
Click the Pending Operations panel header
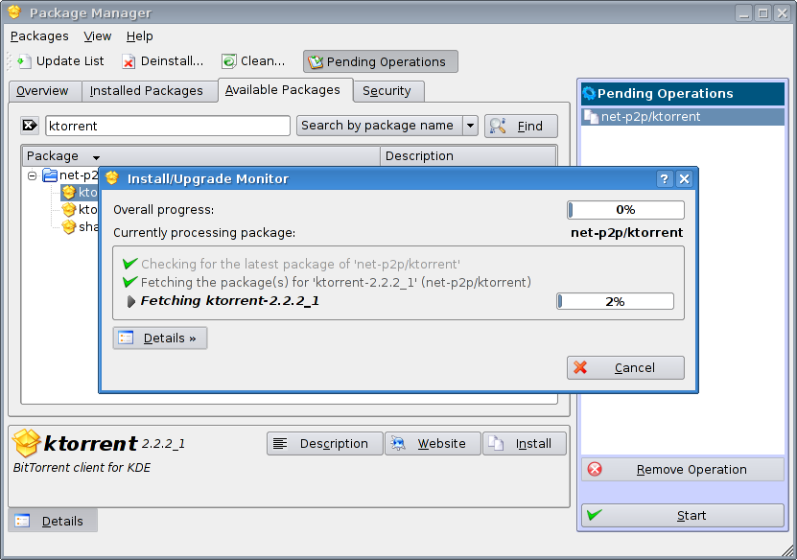[683, 94]
